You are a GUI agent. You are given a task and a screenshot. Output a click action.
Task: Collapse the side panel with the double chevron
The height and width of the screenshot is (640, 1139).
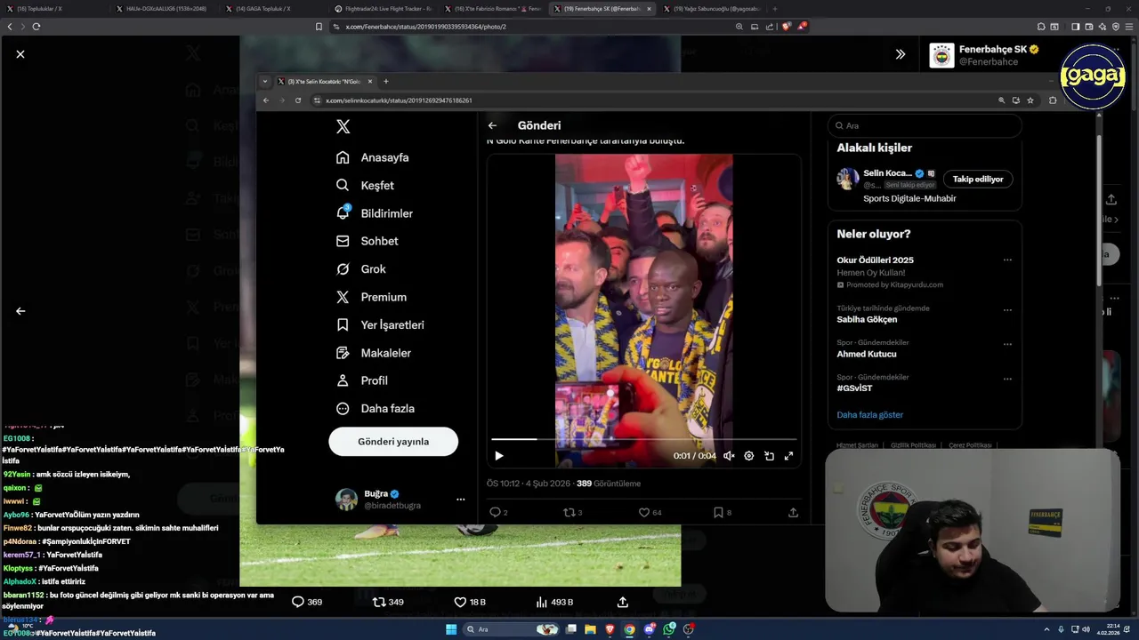901,54
